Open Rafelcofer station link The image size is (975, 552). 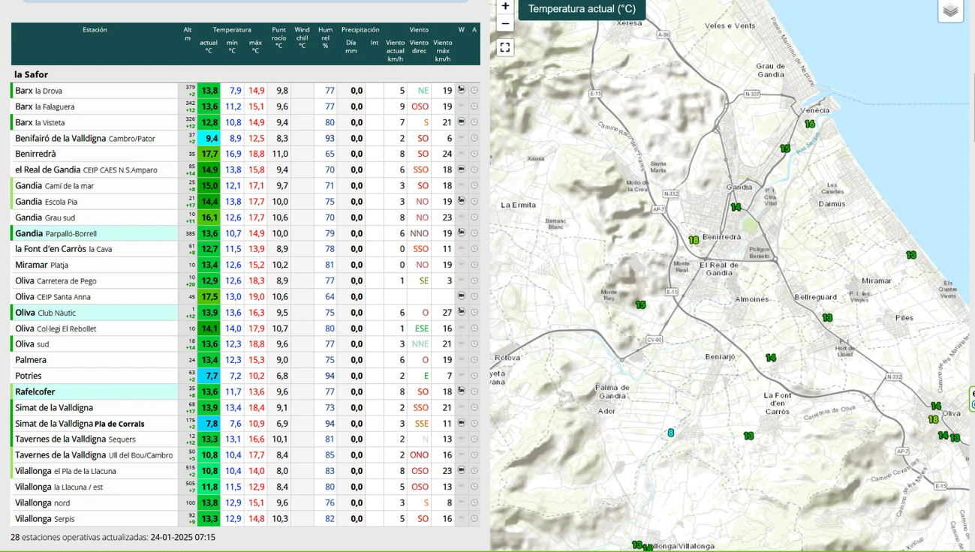pos(35,391)
